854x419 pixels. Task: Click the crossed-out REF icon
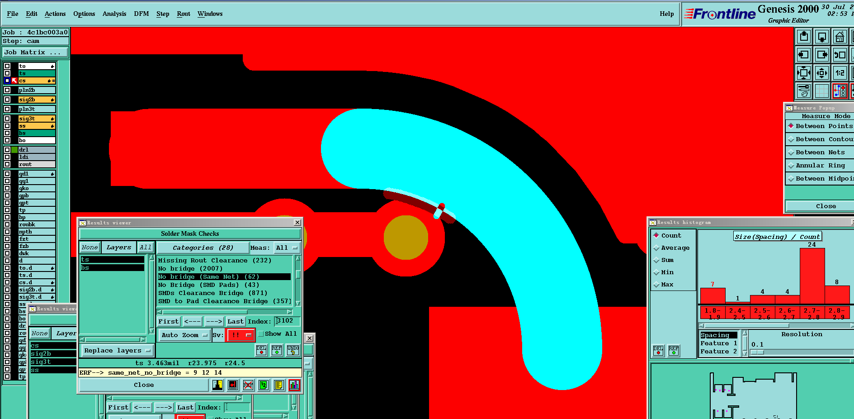[x=248, y=385]
